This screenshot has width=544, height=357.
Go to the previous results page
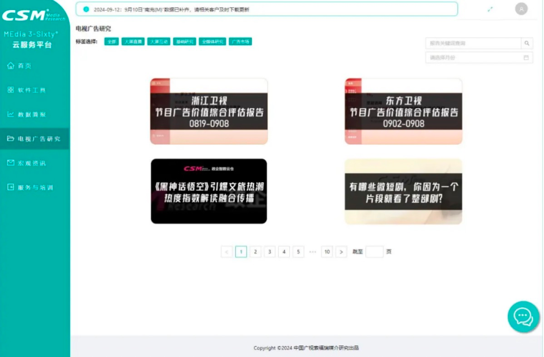pos(227,252)
